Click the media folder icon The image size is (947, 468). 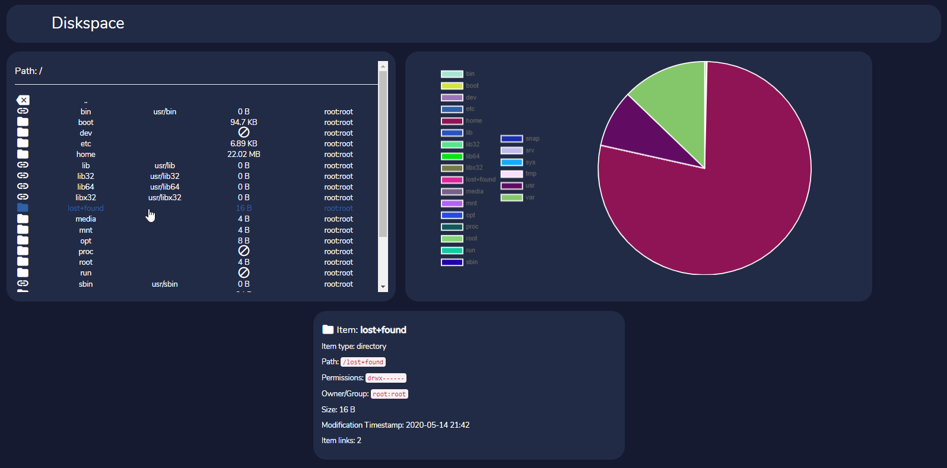click(23, 219)
